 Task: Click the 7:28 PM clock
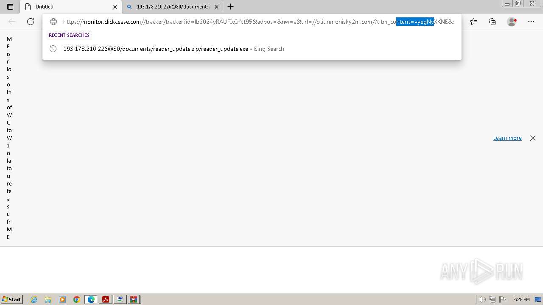point(521,299)
